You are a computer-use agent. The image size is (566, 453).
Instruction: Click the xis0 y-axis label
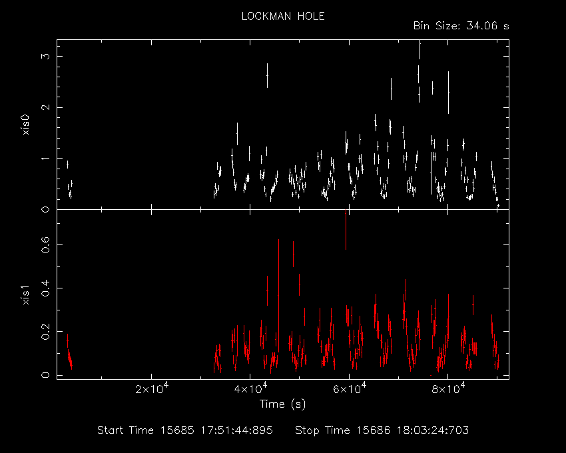(x=25, y=125)
